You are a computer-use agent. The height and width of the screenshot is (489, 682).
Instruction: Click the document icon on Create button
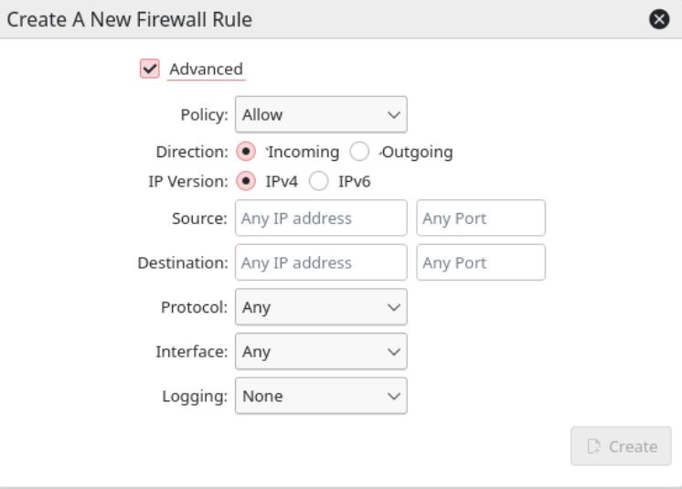pos(593,446)
